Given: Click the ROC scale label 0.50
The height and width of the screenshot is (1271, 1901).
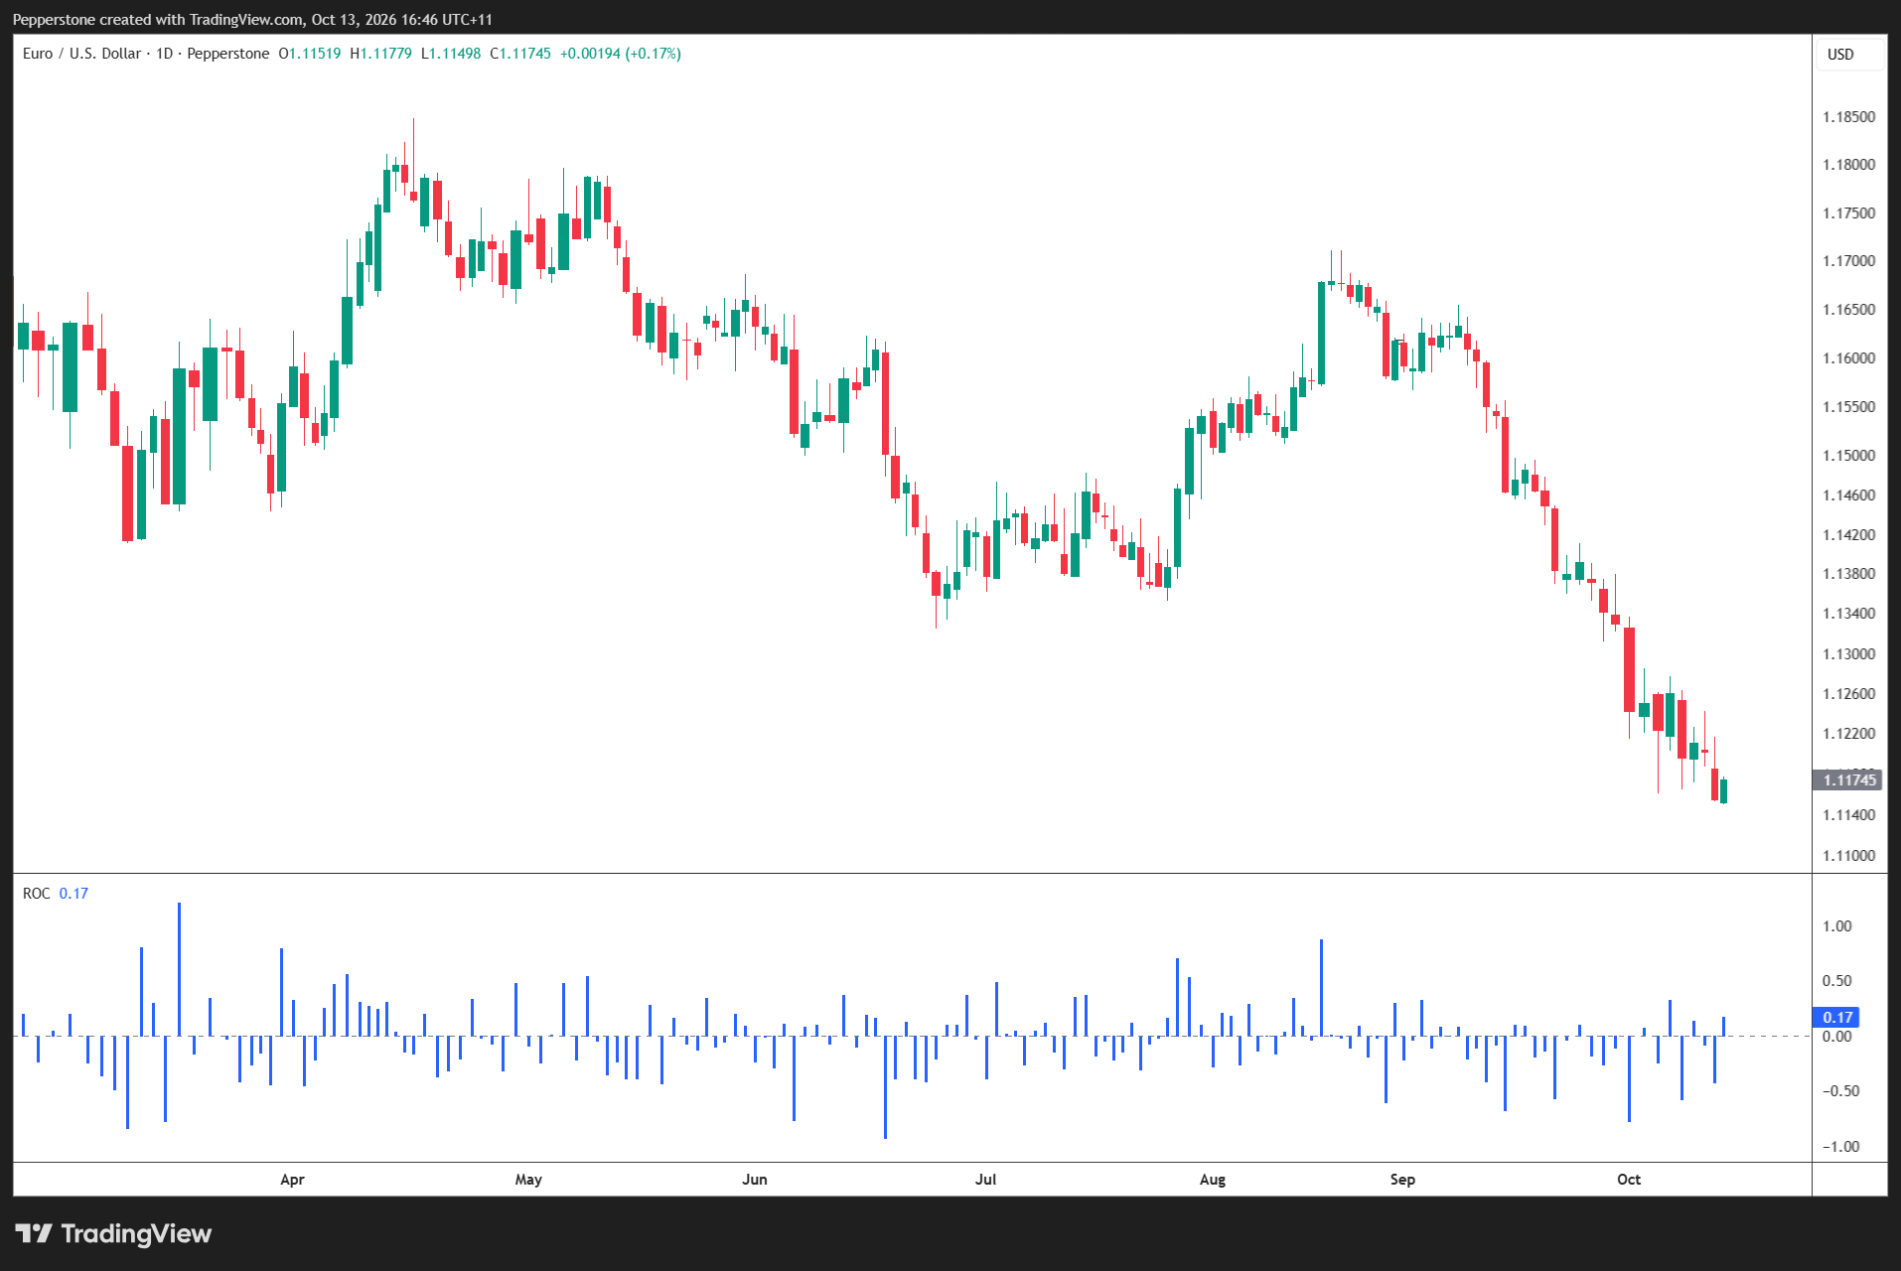Looking at the screenshot, I should (x=1836, y=981).
